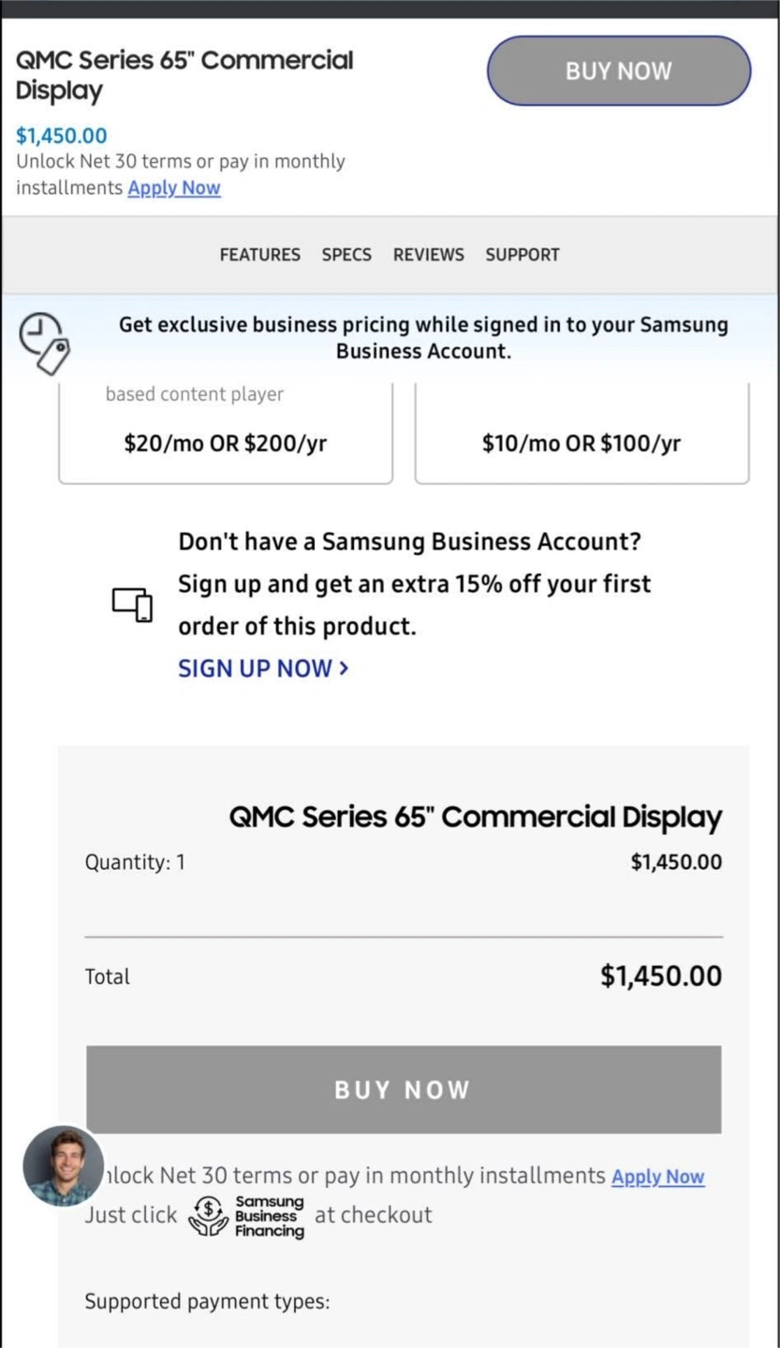
Task: Follow the SIGN UP NOW link
Action: click(x=263, y=668)
